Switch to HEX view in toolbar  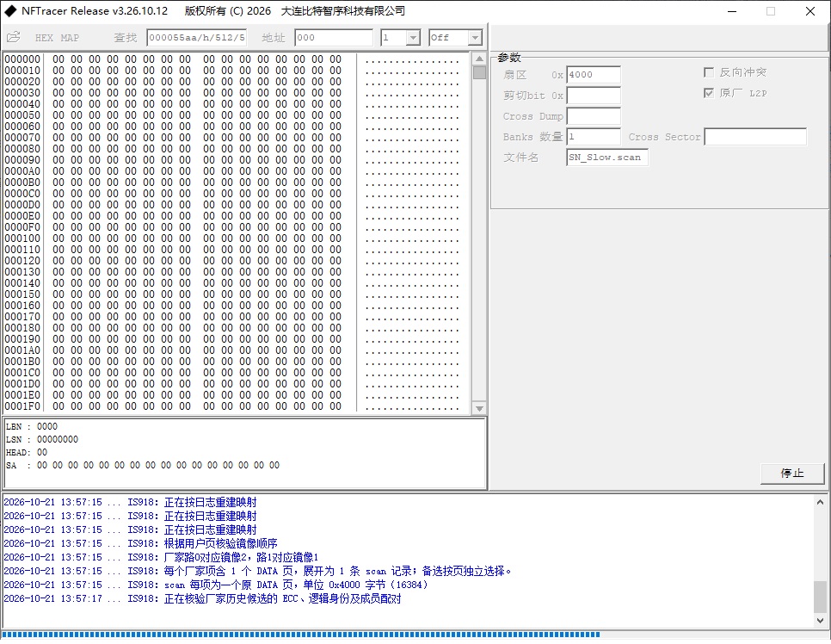(x=44, y=38)
